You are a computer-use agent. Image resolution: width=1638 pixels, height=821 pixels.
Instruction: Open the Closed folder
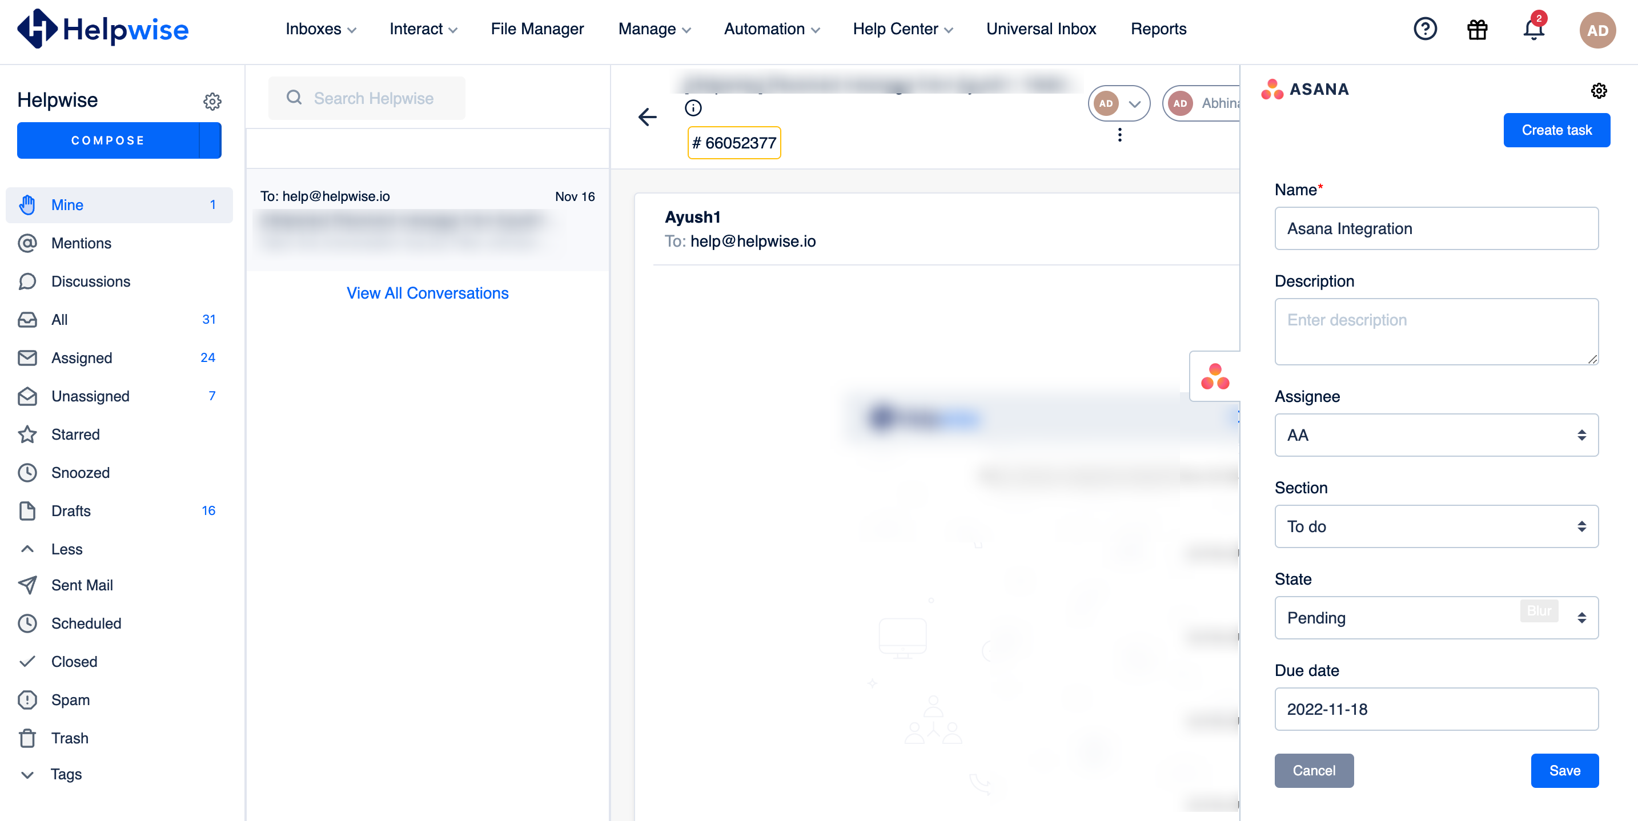point(119,661)
